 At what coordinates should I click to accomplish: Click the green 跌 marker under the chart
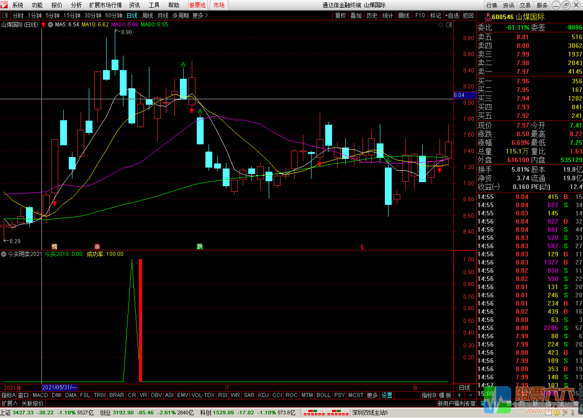click(199, 246)
